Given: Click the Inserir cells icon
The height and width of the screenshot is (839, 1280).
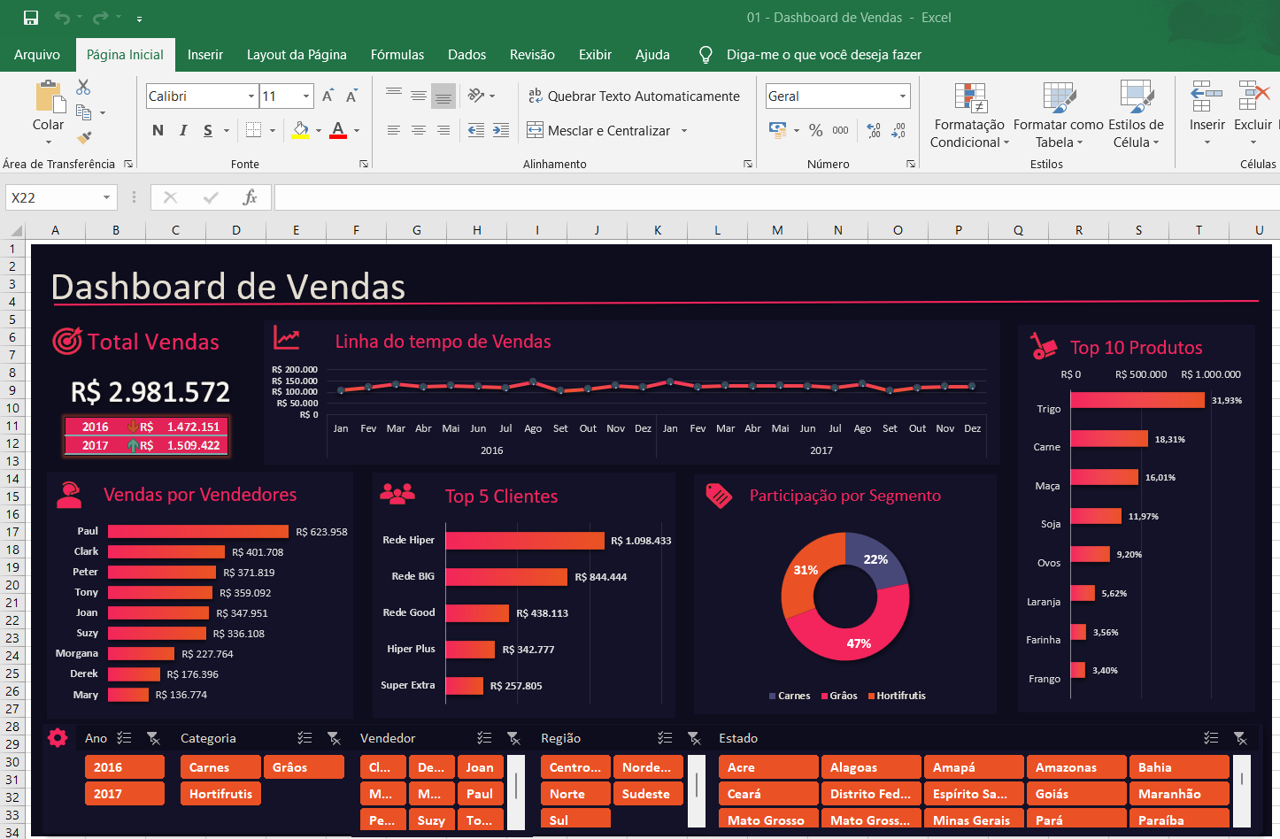Looking at the screenshot, I should tap(1207, 96).
